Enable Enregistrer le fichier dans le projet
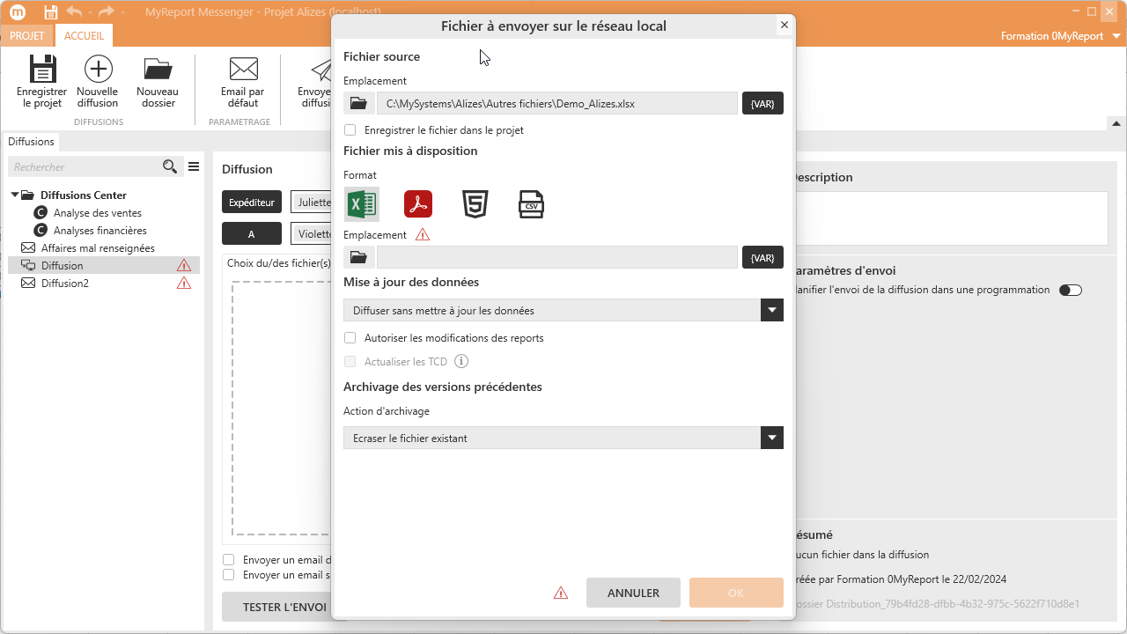This screenshot has height=634, width=1127. click(x=350, y=130)
